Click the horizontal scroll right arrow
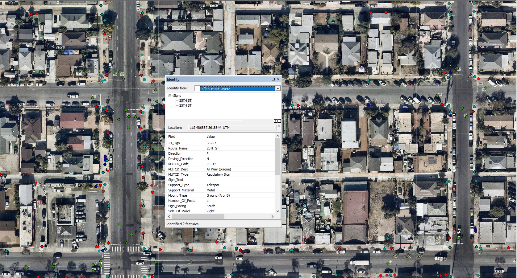Screen dimensions: 517x278 272,217
